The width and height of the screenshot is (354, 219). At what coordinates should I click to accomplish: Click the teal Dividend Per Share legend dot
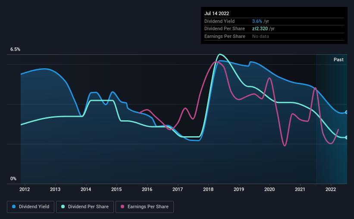tap(63, 206)
